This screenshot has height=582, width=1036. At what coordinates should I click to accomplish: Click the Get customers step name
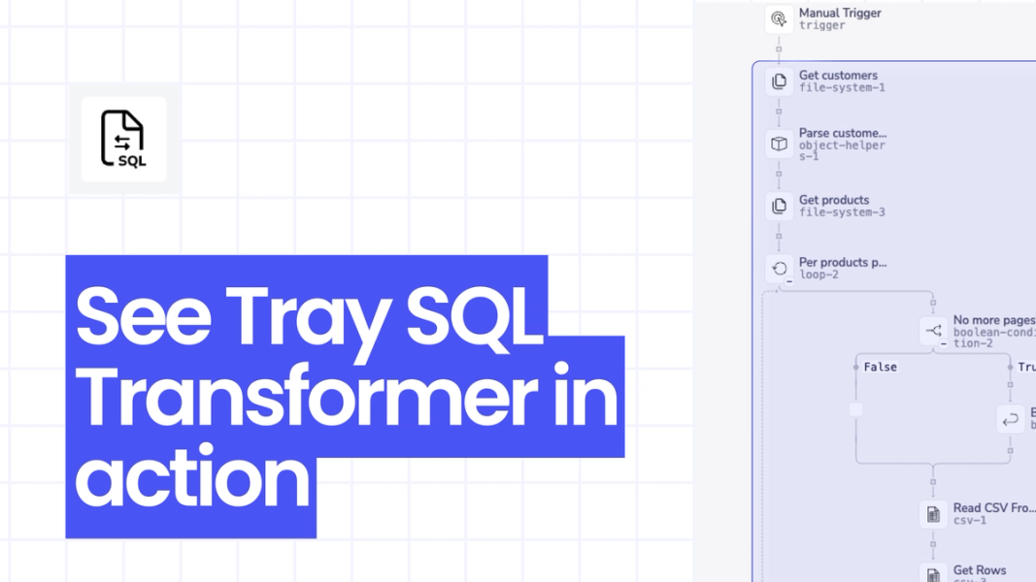click(x=838, y=76)
